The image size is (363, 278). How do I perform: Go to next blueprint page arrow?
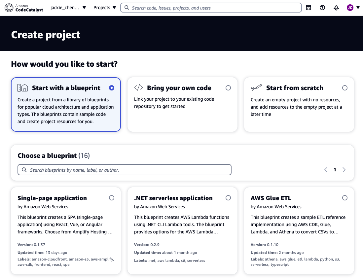344,170
